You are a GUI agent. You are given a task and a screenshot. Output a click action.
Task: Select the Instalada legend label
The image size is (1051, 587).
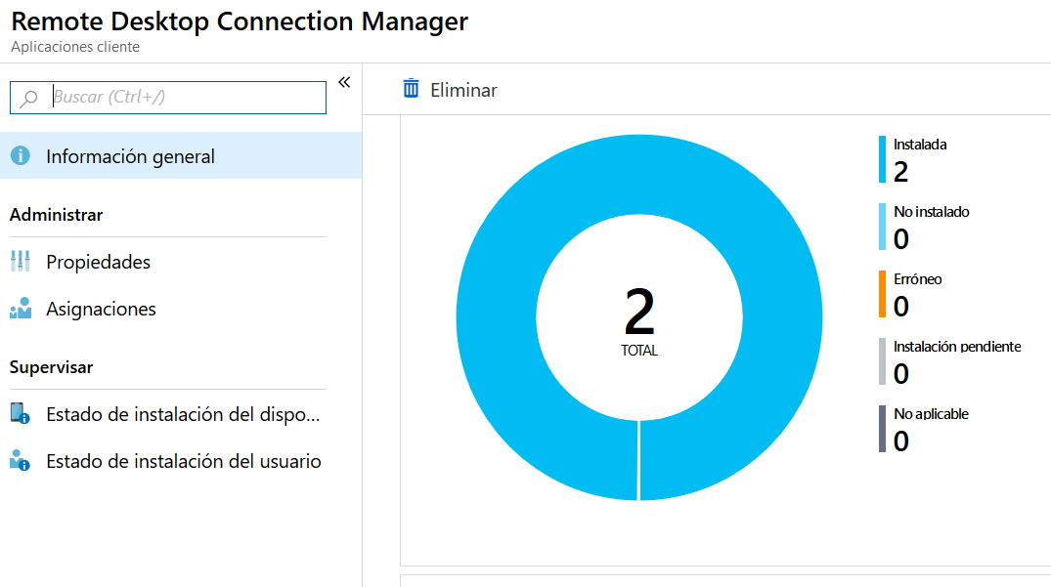920,145
